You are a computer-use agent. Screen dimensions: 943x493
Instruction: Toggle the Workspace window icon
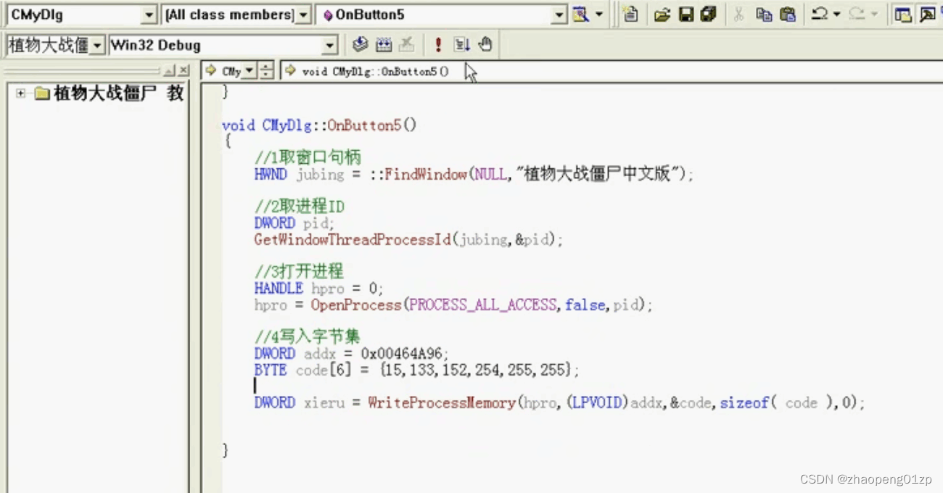903,14
